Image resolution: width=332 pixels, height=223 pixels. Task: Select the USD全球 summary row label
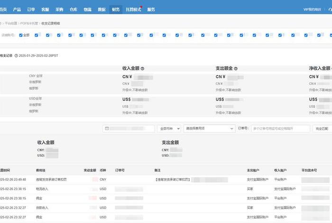(36, 99)
